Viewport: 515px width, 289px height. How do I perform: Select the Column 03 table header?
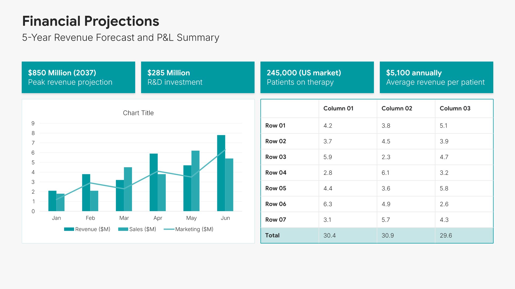click(x=455, y=108)
